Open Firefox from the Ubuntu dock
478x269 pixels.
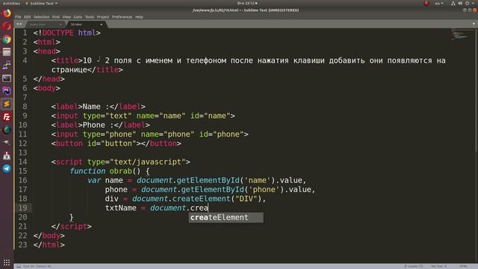click(7, 13)
